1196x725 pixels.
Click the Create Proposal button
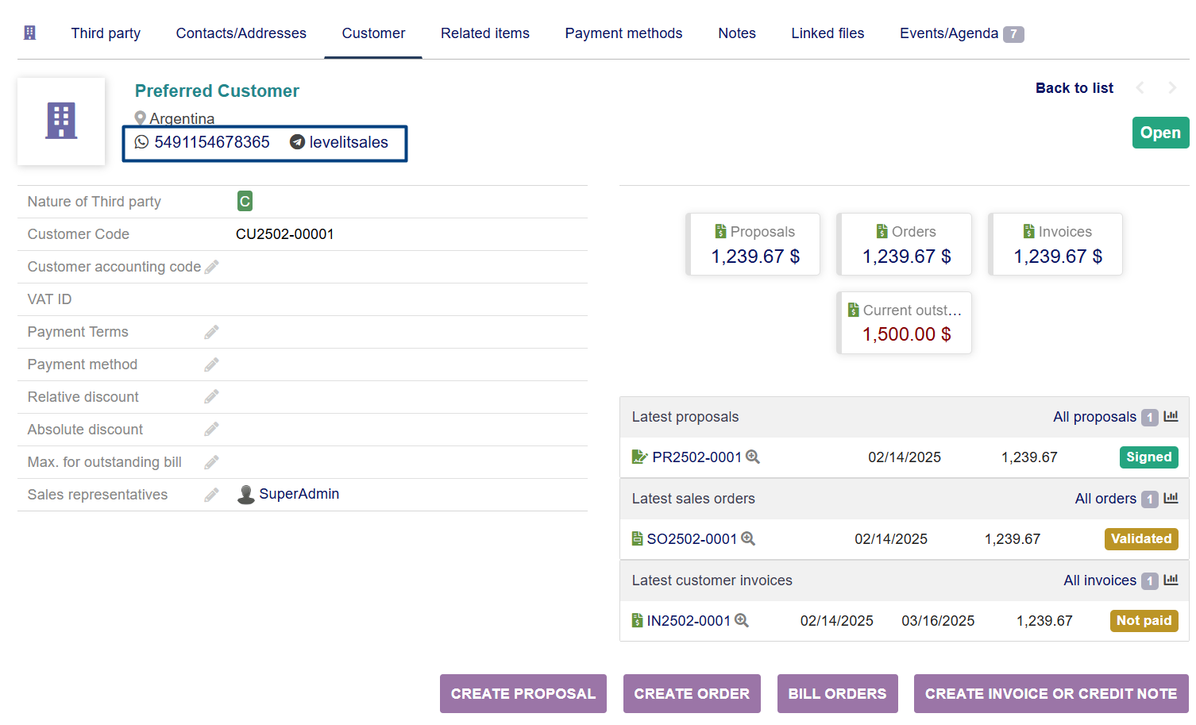(x=523, y=693)
